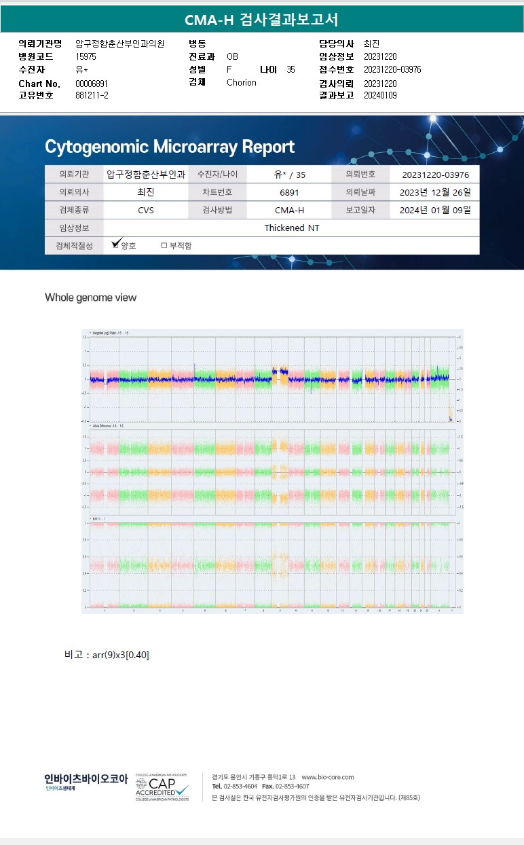Click the 검체종류 cell value CVS
Screen dimensions: 524x845
(146, 210)
